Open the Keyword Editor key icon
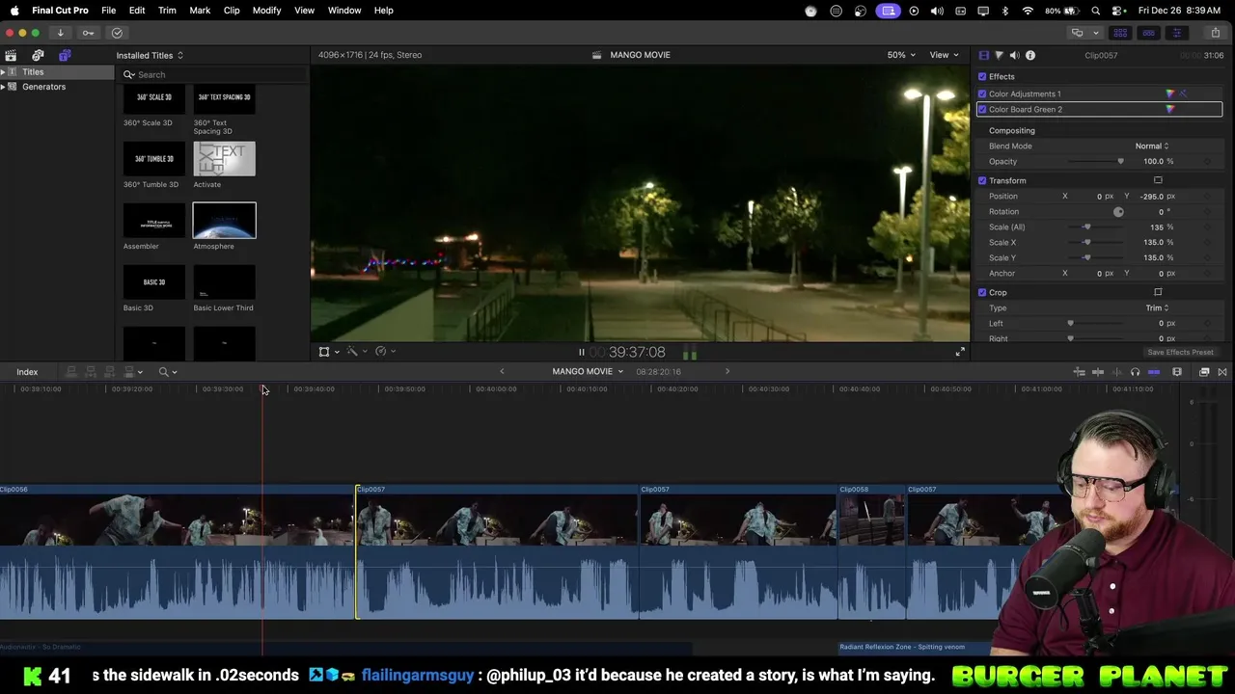 pyautogui.click(x=88, y=33)
